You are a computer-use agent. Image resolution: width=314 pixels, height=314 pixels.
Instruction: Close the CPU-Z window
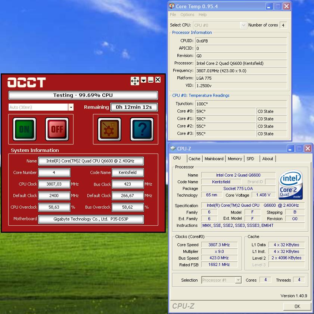pos(308,149)
